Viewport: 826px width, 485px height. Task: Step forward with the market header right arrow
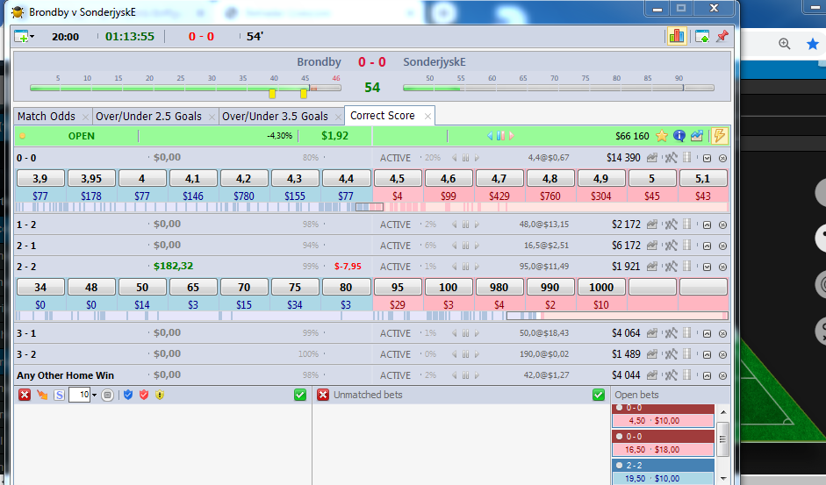click(x=511, y=136)
